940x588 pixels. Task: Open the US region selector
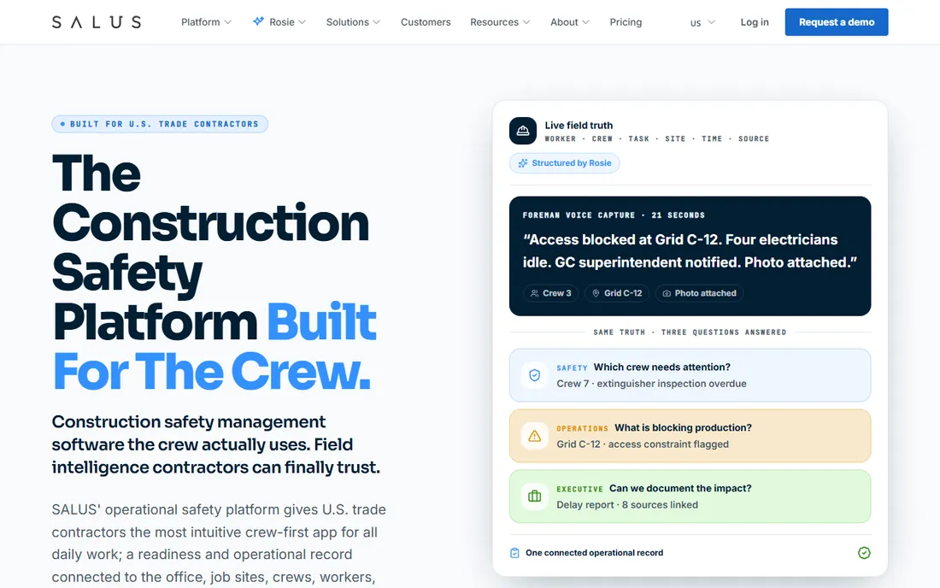(702, 23)
